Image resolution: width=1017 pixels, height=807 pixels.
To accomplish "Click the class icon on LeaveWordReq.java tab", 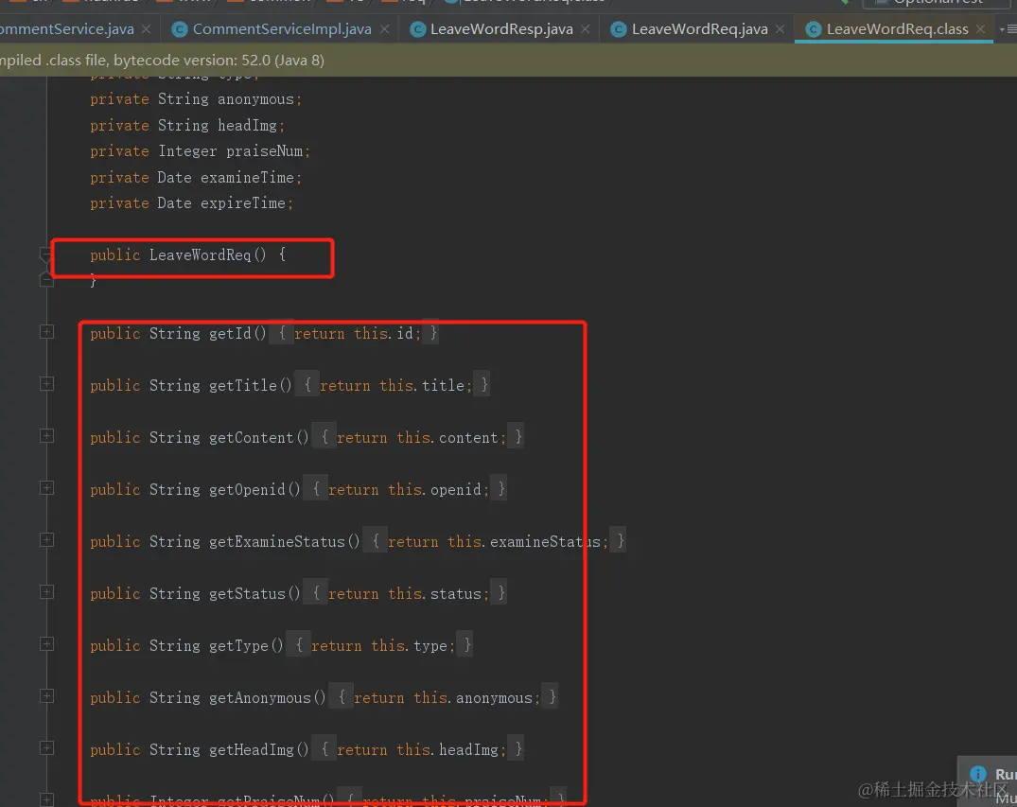I will 619,29.
